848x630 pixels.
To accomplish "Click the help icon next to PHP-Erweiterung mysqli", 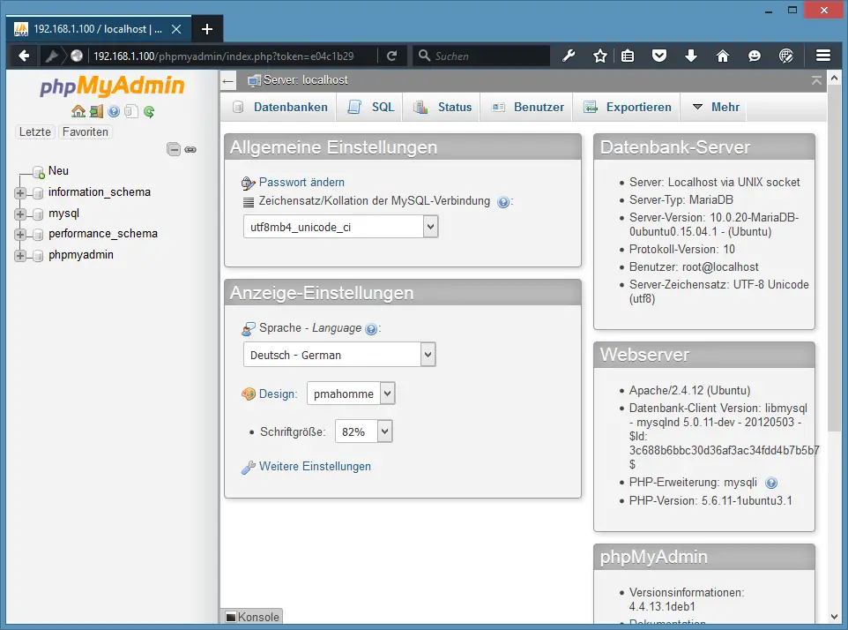I will (771, 483).
